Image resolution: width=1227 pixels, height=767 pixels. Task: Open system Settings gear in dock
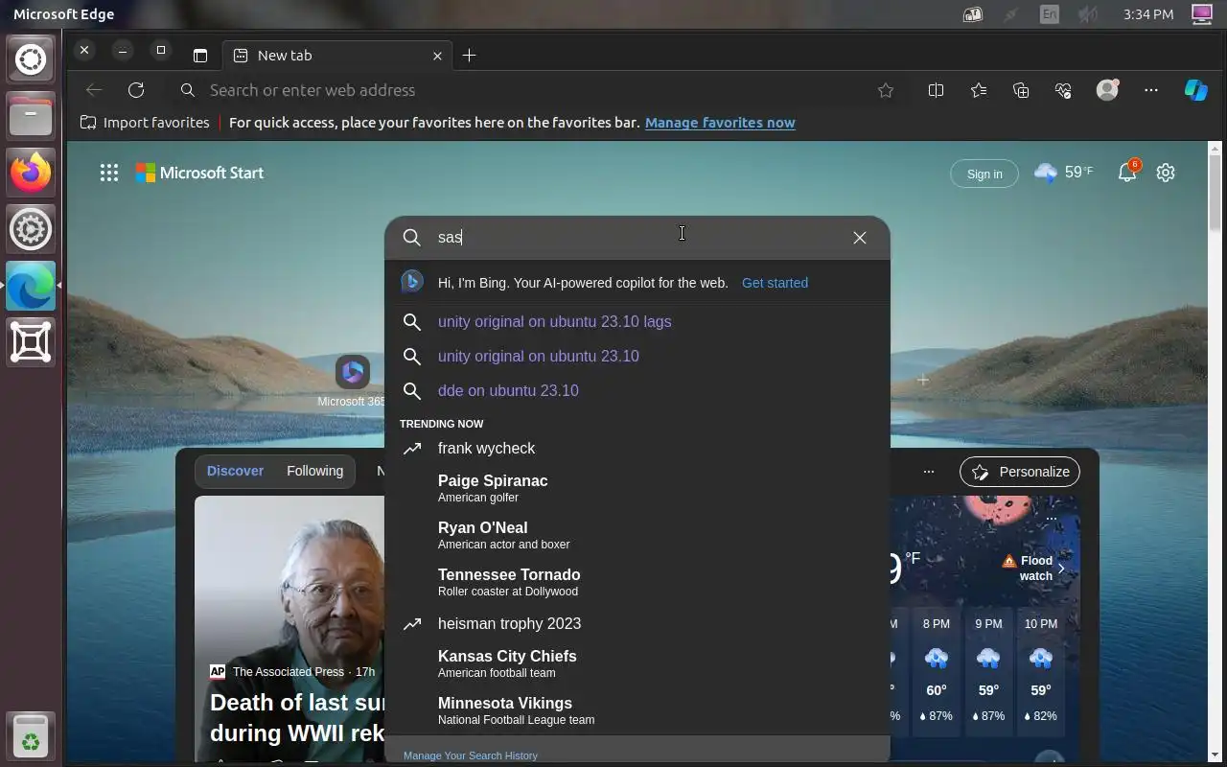31,229
